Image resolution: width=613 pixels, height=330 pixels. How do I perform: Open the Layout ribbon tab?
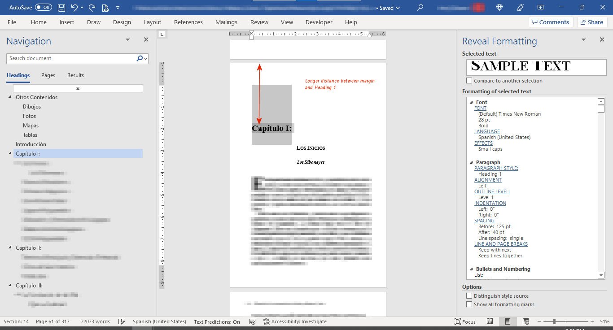[x=153, y=22]
